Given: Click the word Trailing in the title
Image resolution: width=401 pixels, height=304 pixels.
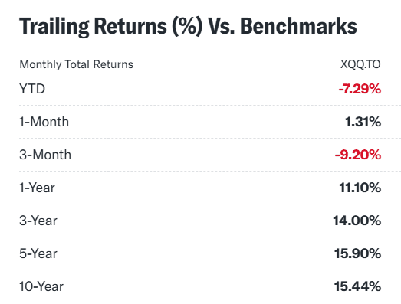Looking at the screenshot, I should pos(54,27).
